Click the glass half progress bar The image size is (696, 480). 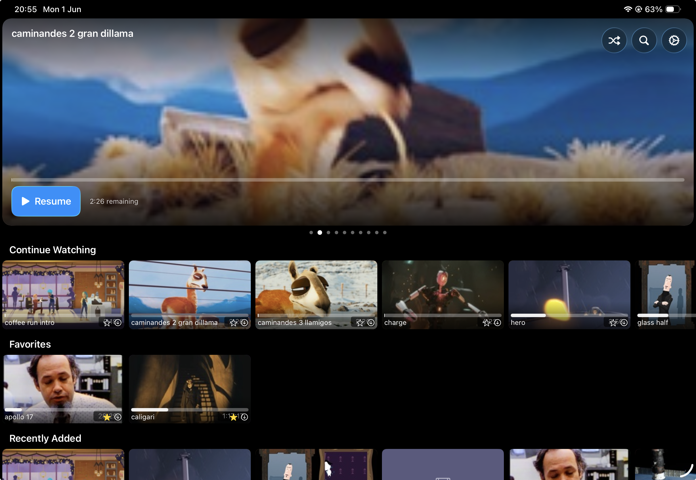click(667, 315)
